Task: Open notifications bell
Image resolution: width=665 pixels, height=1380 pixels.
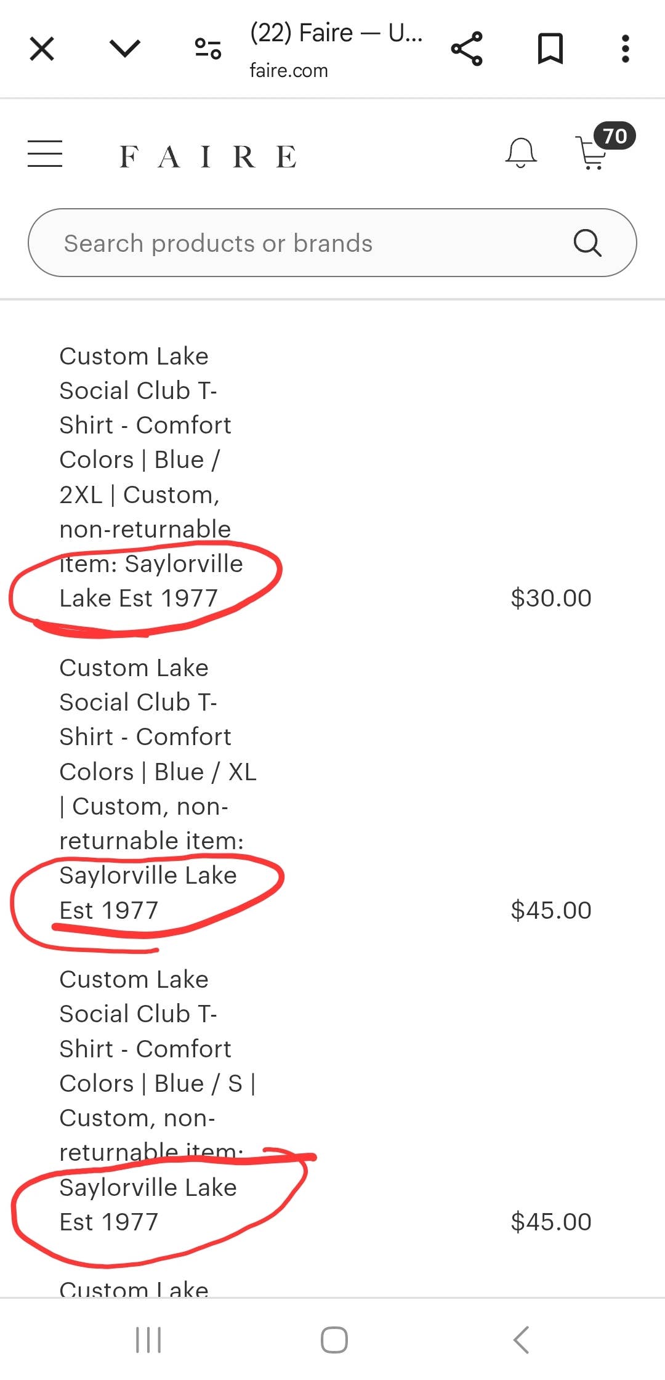Action: 521,153
